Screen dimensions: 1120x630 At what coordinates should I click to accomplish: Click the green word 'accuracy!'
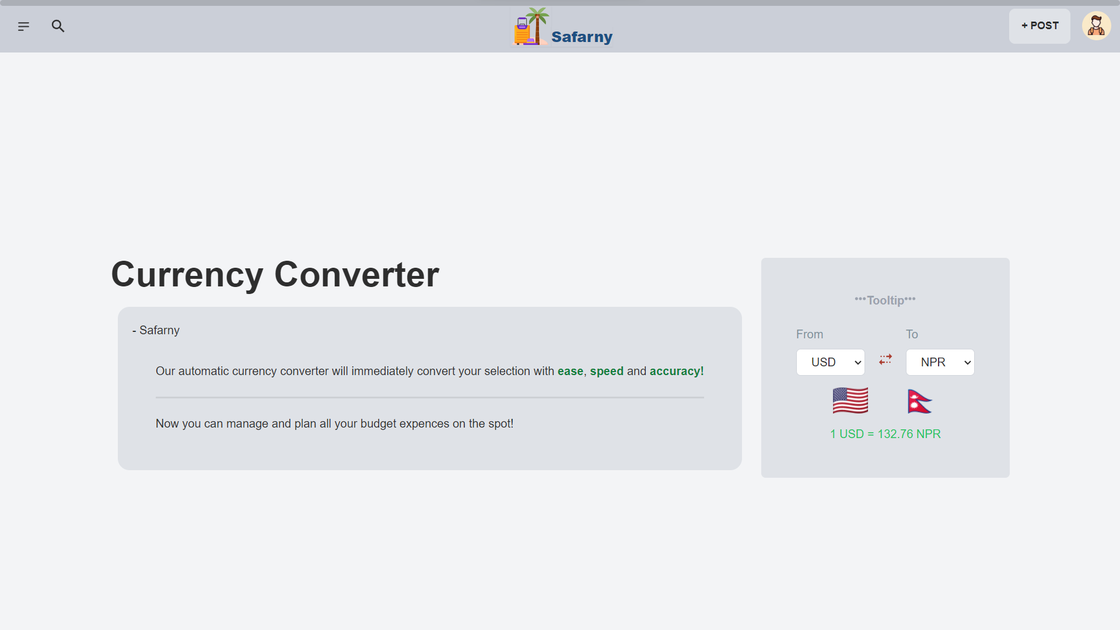tap(677, 371)
